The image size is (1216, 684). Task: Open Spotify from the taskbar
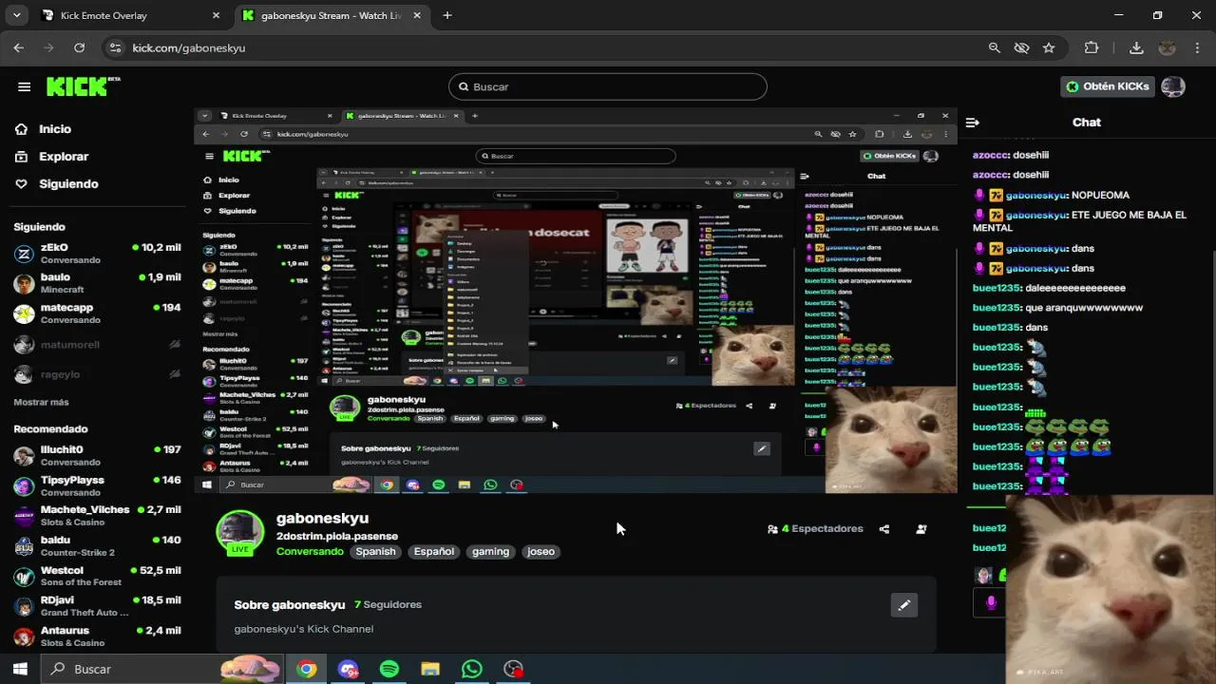click(389, 669)
